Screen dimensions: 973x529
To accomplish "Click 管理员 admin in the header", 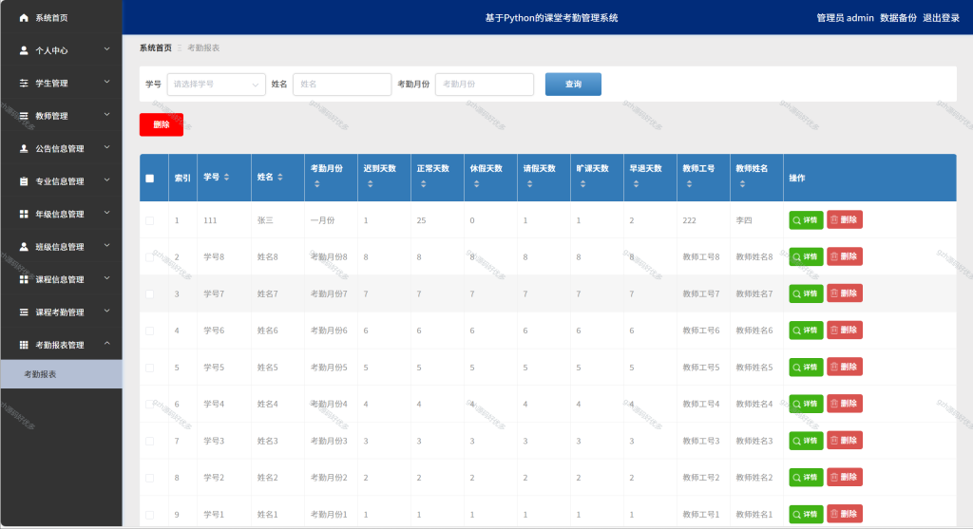I will tap(845, 18).
